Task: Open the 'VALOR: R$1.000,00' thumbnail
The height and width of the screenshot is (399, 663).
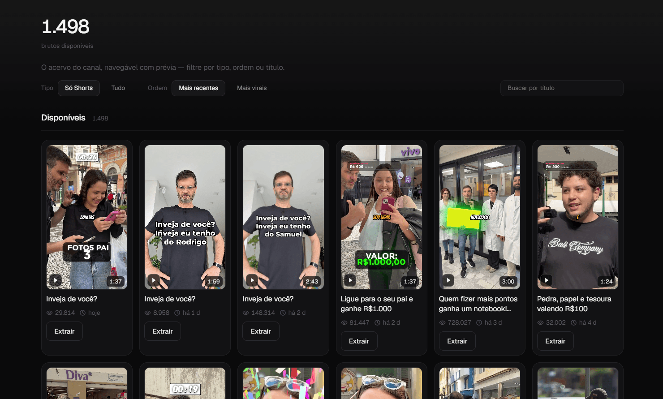Action: tap(382, 217)
